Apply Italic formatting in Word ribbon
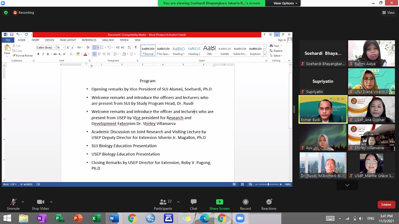This screenshot has height=224, width=399. 43,54
